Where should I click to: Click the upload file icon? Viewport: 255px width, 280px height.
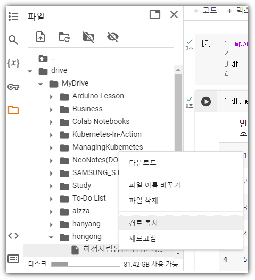point(40,37)
